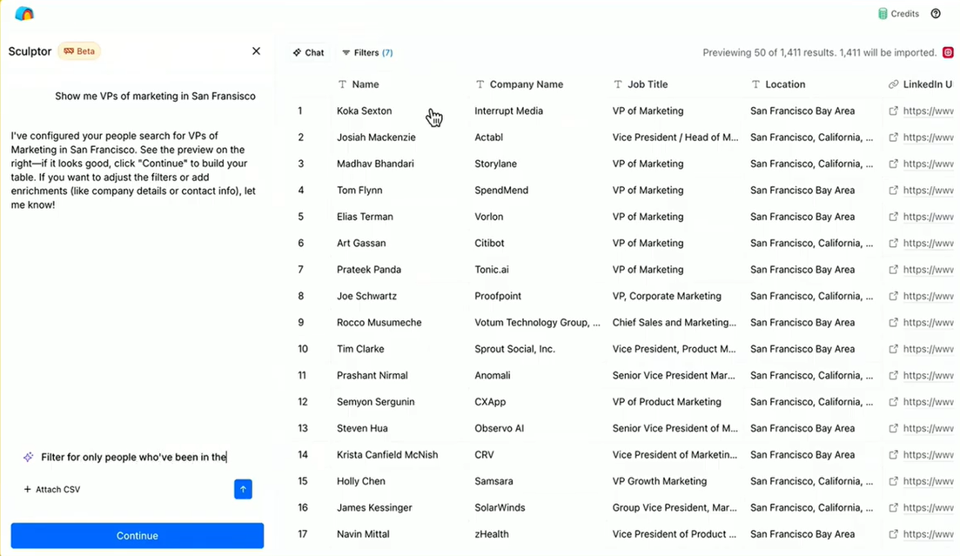Click company cell Vorlon

488,216
